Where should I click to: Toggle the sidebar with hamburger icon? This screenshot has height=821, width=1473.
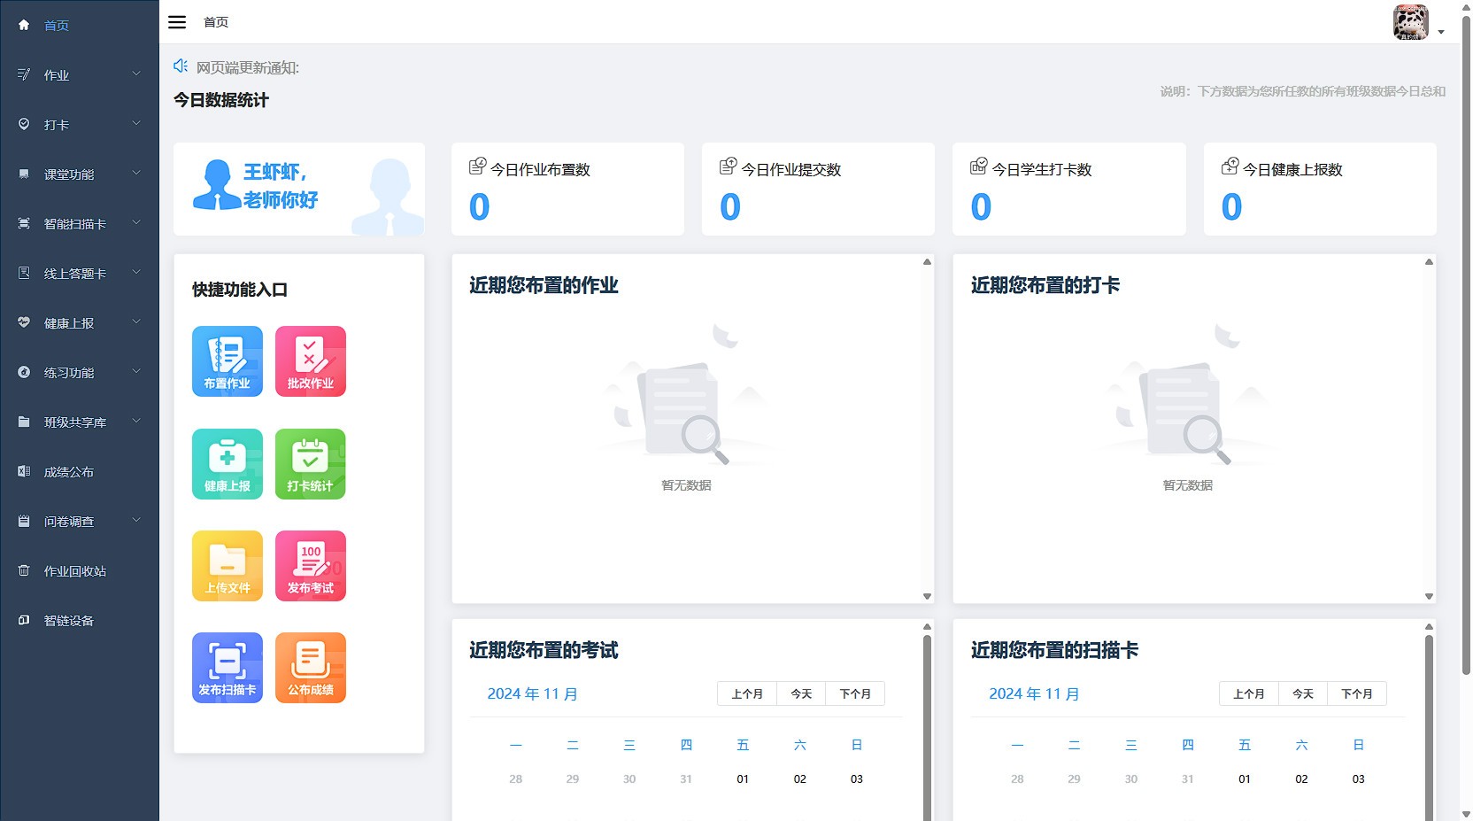click(177, 21)
